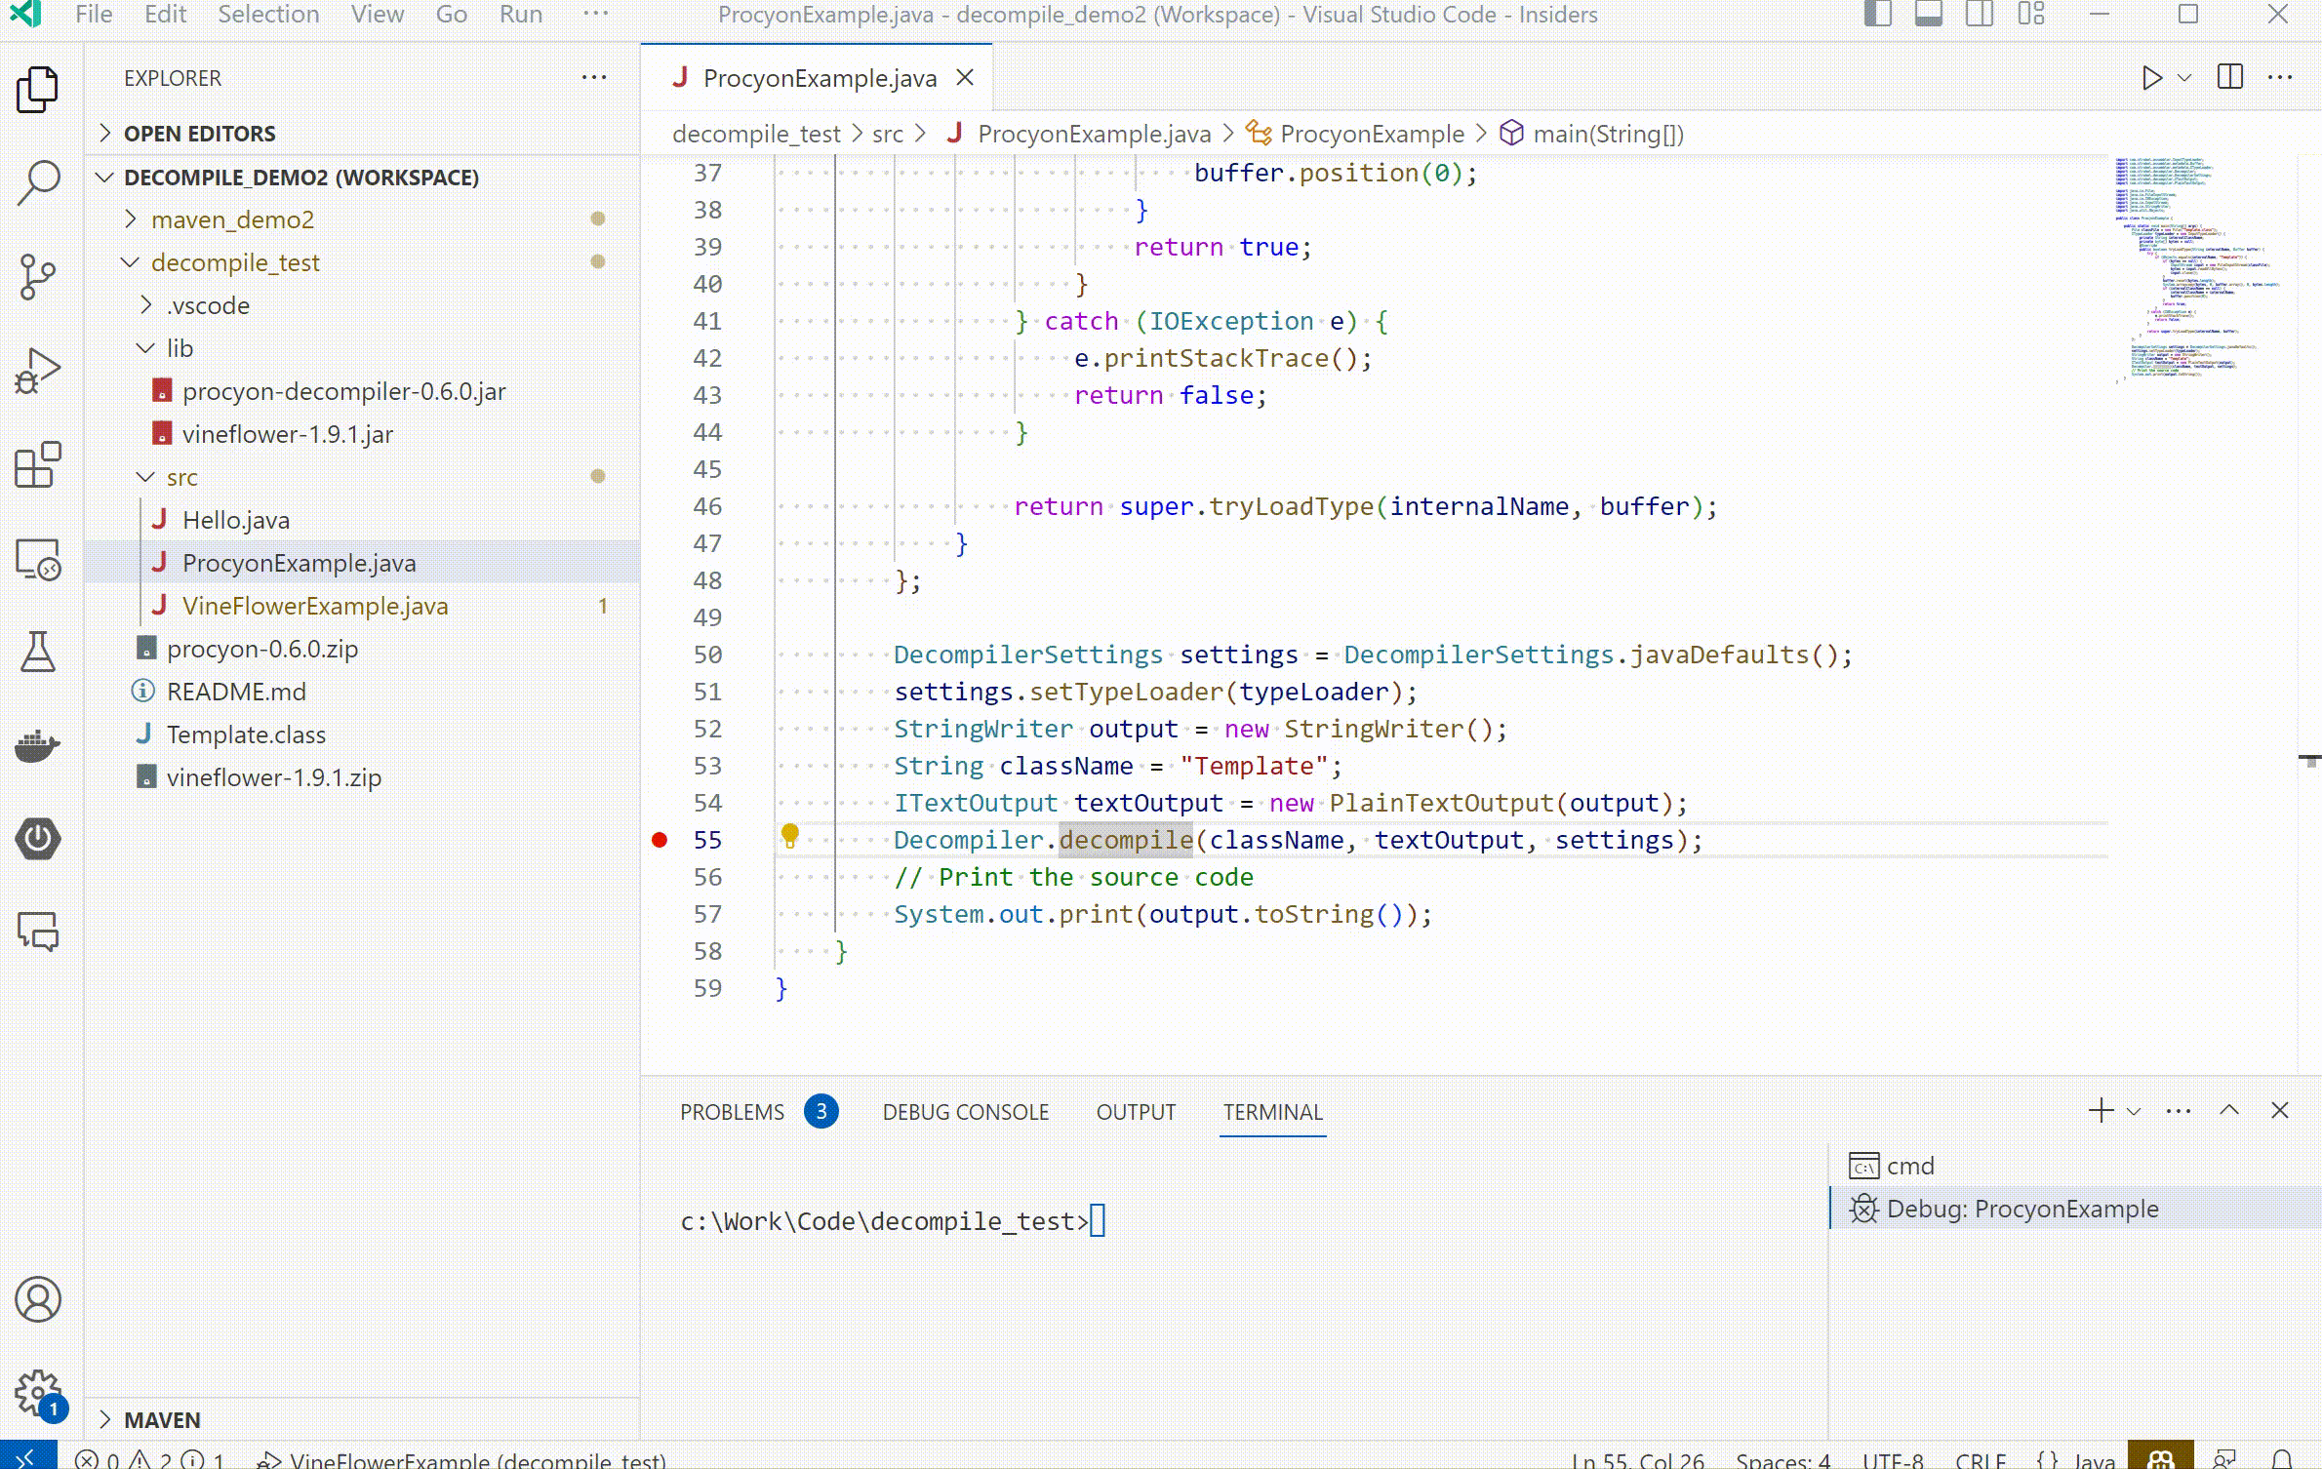The image size is (2322, 1469).
Task: Open the Go menu
Action: click(x=451, y=15)
